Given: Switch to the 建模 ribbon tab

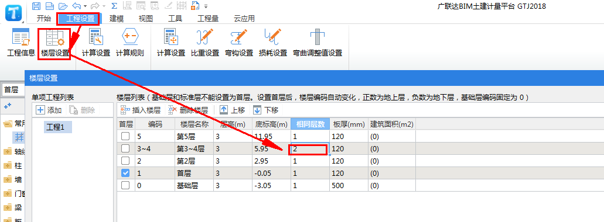Looking at the screenshot, I should pos(117,19).
